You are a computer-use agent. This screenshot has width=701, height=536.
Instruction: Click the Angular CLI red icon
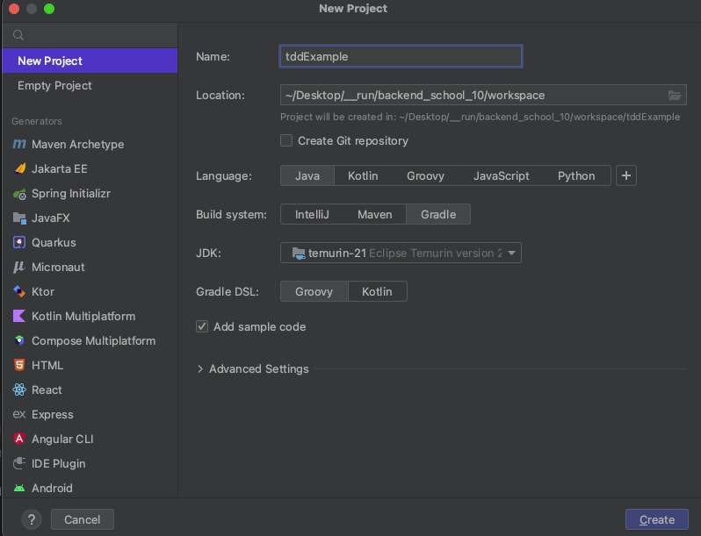coord(19,439)
